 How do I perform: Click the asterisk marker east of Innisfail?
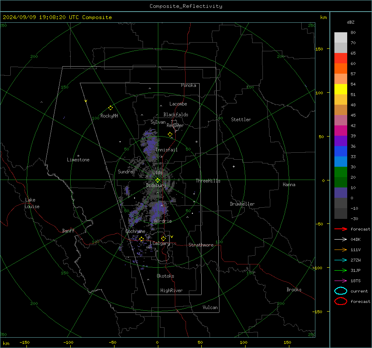196,142
